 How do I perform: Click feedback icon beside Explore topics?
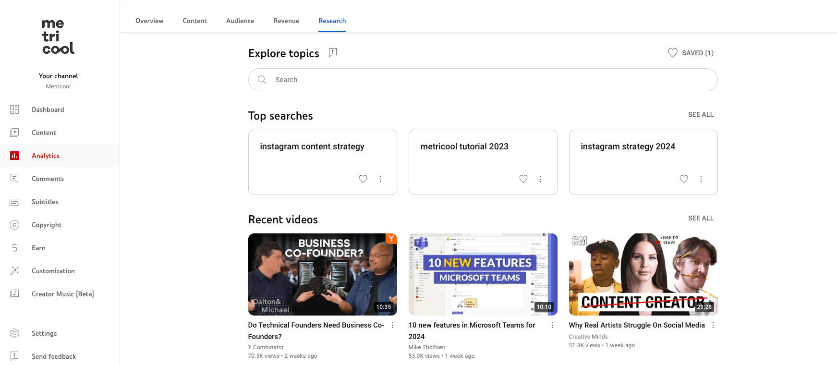333,53
